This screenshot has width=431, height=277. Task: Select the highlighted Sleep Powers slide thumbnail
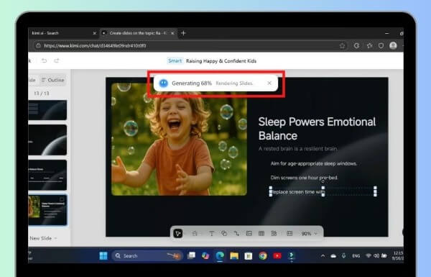pos(47,210)
